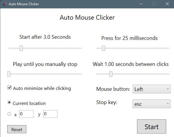174x137 pixels.
Task: Select the custom x y coordinates radio button
Action: tap(10, 114)
